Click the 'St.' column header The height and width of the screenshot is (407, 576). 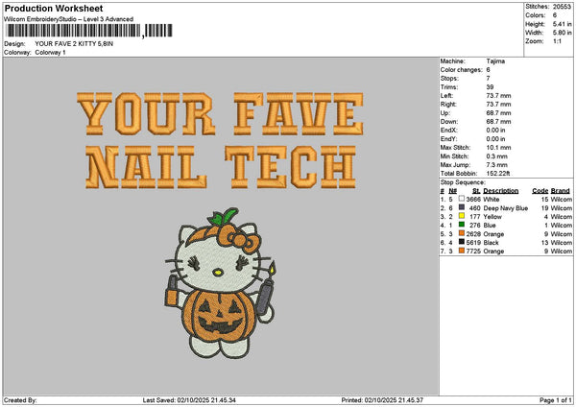(476, 191)
